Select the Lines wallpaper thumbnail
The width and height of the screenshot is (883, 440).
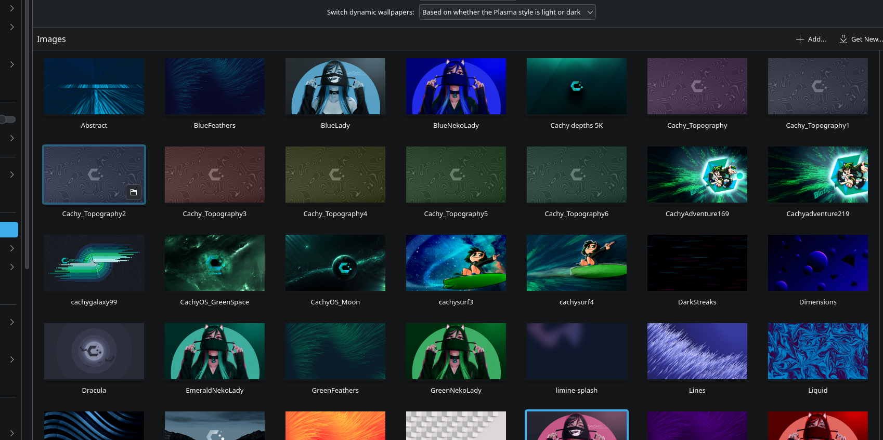tap(697, 351)
